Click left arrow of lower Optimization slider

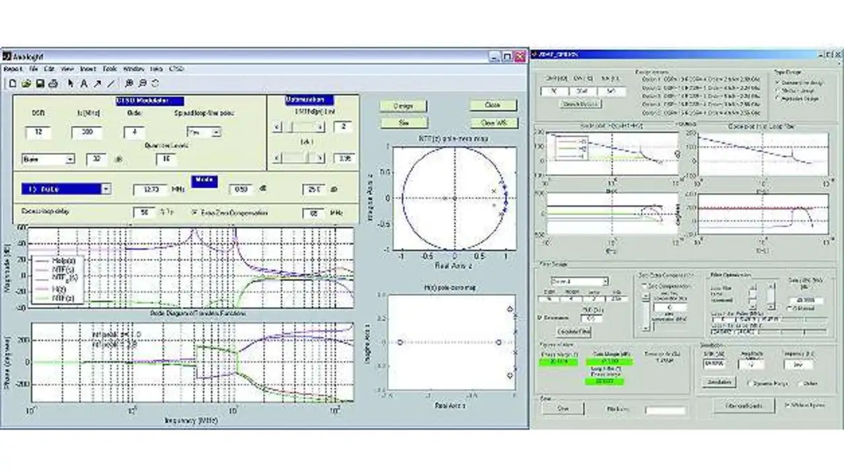277,158
